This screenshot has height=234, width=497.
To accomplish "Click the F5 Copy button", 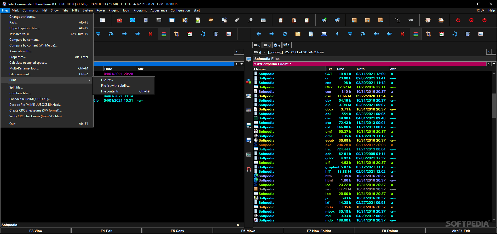I will tap(177, 231).
